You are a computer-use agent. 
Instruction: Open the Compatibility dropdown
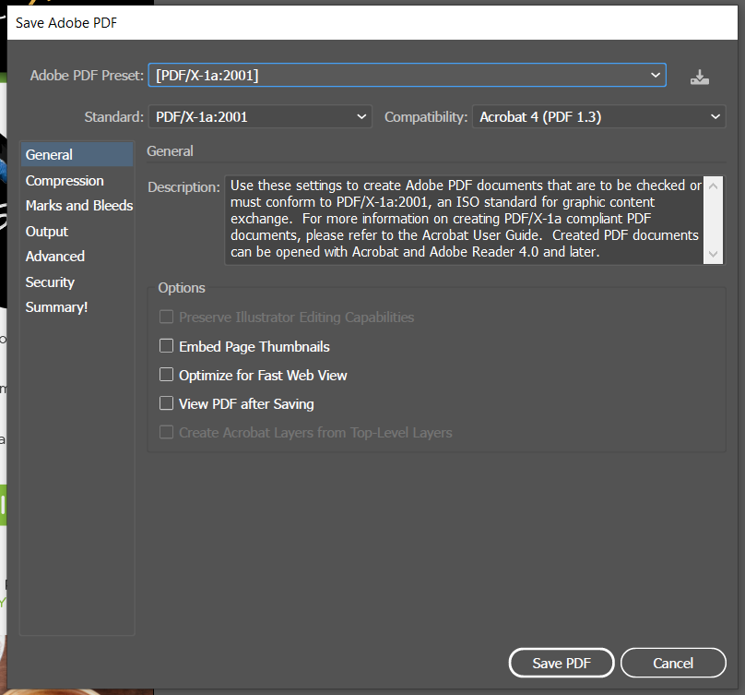click(598, 117)
